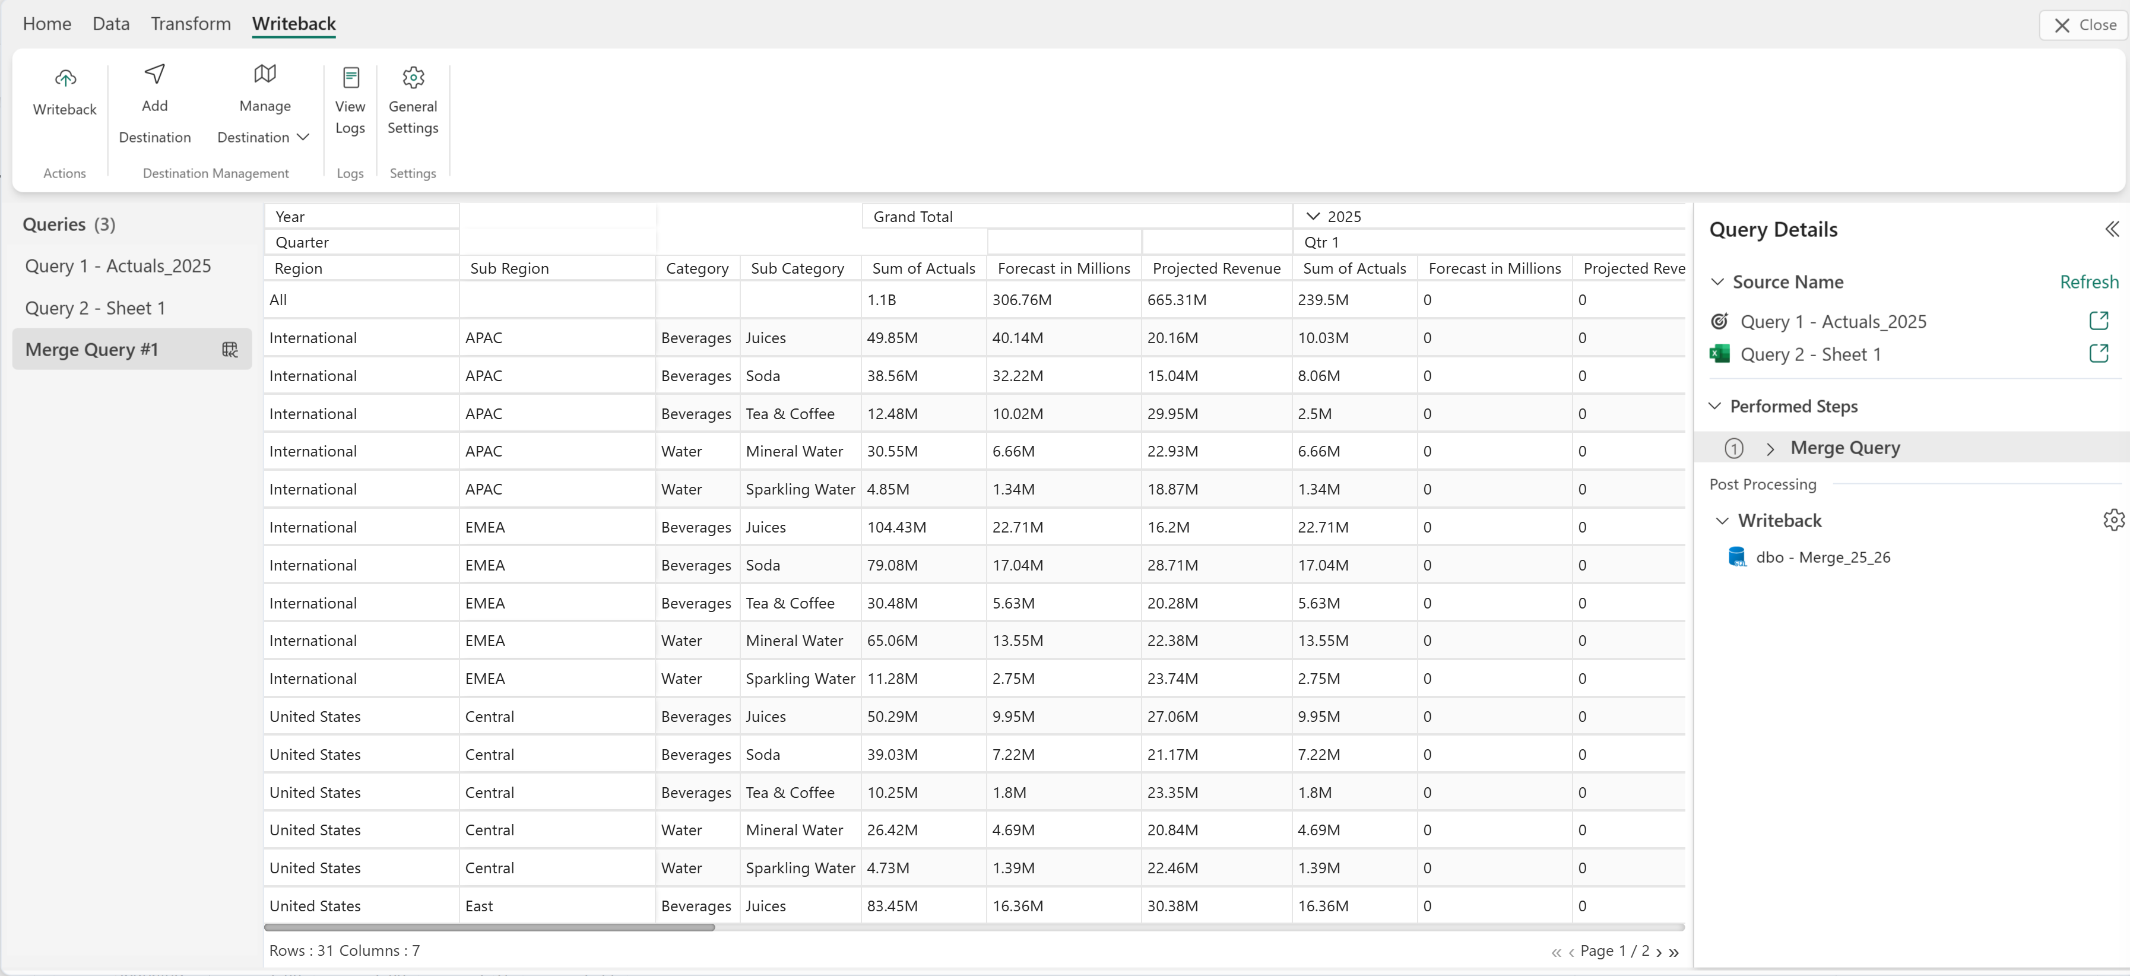Expand Manage Destination dropdown
This screenshot has width=2130, height=976.
pos(303,137)
